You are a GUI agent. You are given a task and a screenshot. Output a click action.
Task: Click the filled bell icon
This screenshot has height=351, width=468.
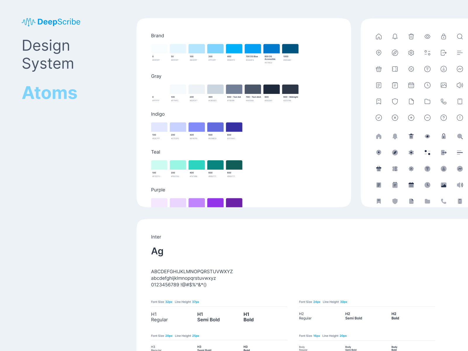[x=395, y=136]
